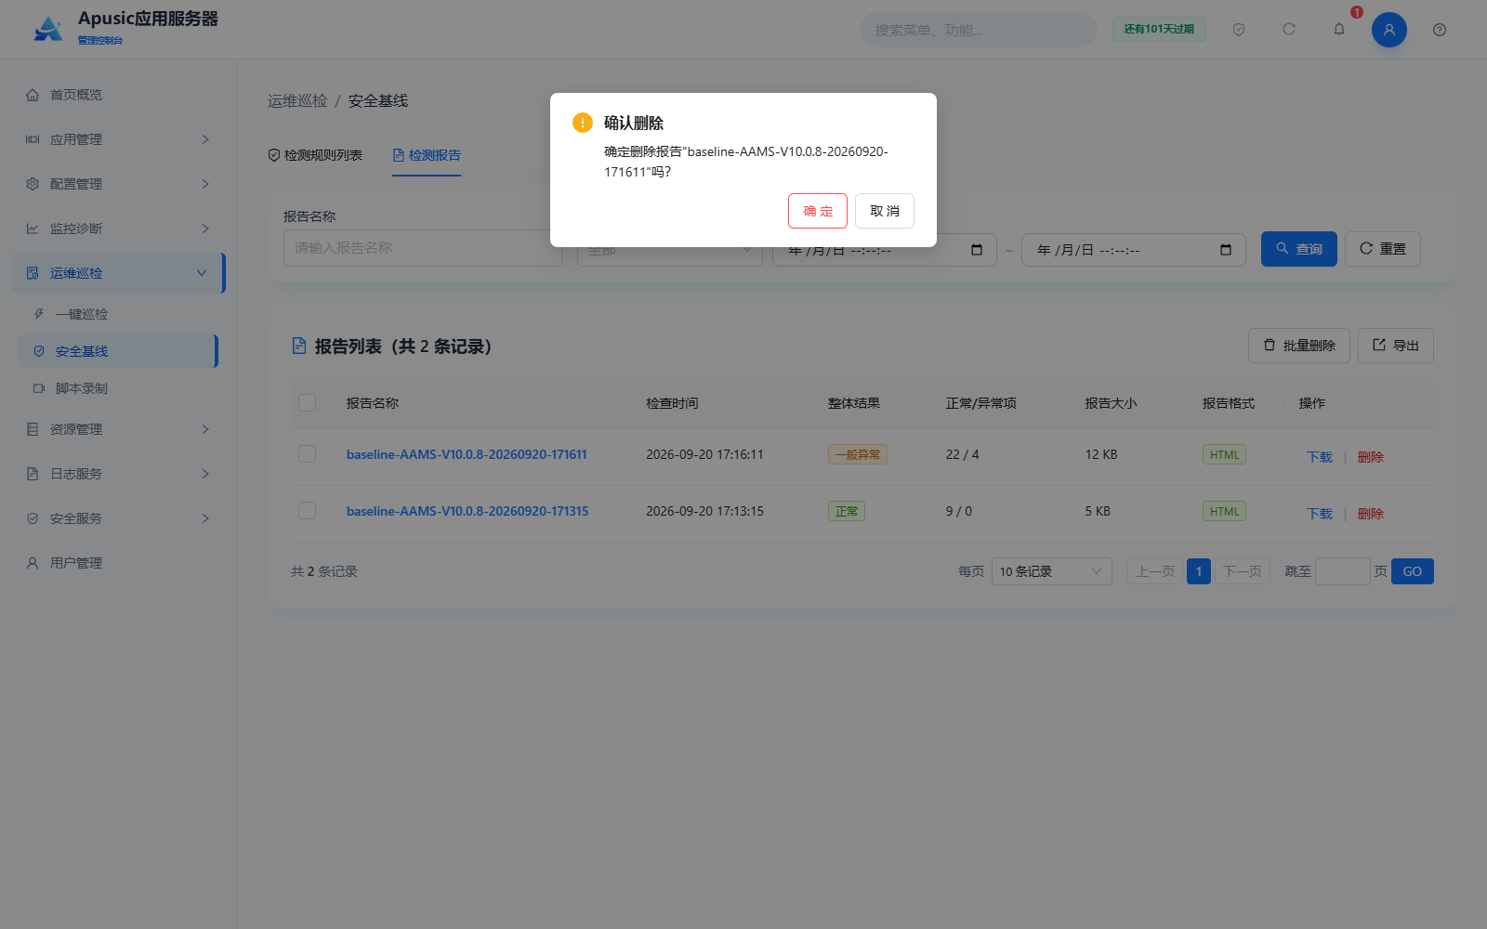This screenshot has height=929, width=1487.
Task: Click the Apusic logo icon
Action: coord(48,29)
